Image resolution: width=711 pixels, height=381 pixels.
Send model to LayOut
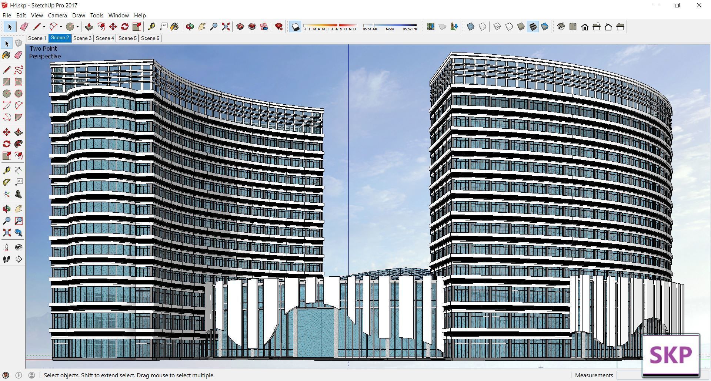[x=264, y=27]
